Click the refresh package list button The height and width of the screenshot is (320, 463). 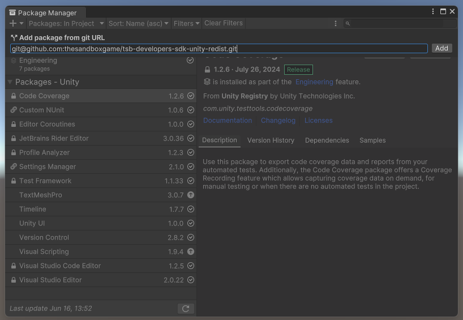(x=186, y=309)
